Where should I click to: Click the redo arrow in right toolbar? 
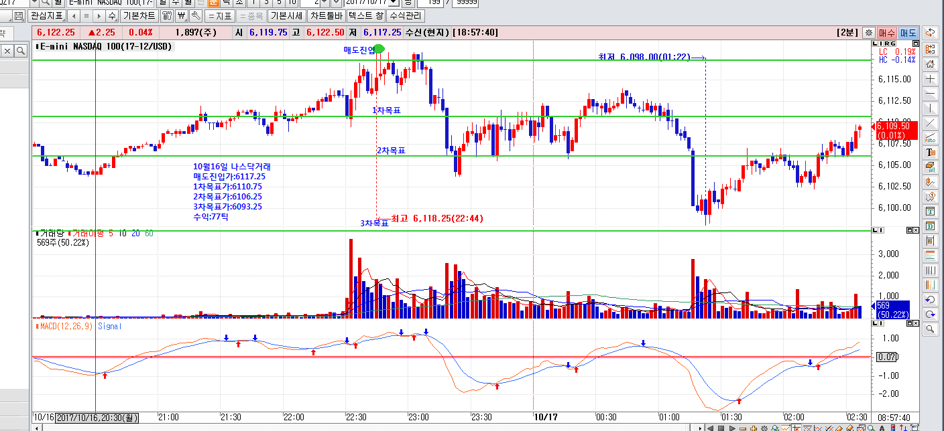coord(930,314)
